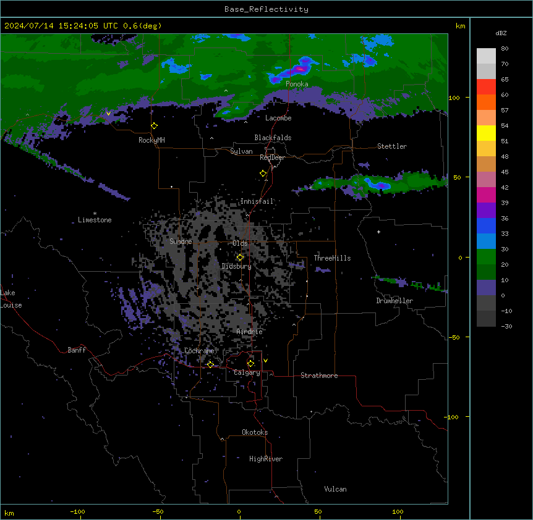Click the Vulcan town label
The image size is (533, 520).
point(336,489)
